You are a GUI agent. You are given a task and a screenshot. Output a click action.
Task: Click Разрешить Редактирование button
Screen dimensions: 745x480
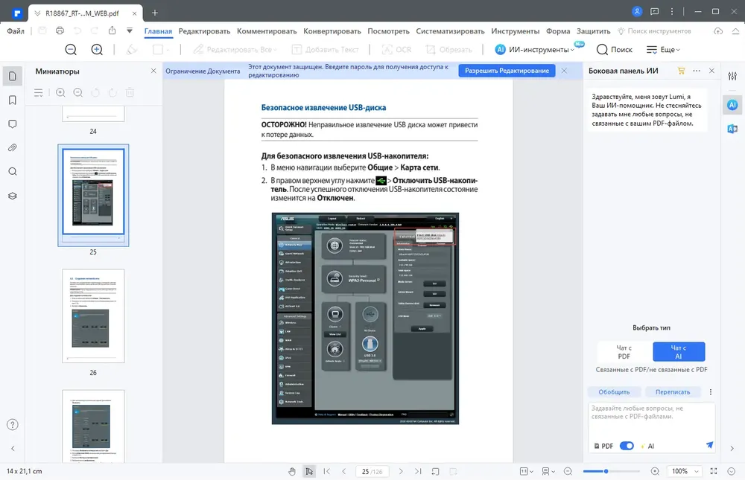click(x=507, y=71)
